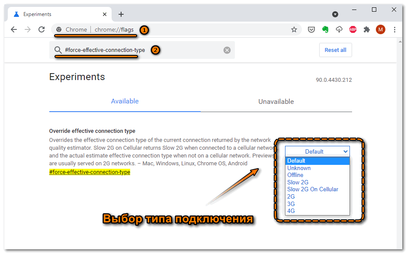The width and height of the screenshot is (407, 254).
Task: Click the AdBlock Plus extension icon
Action: 353,29
